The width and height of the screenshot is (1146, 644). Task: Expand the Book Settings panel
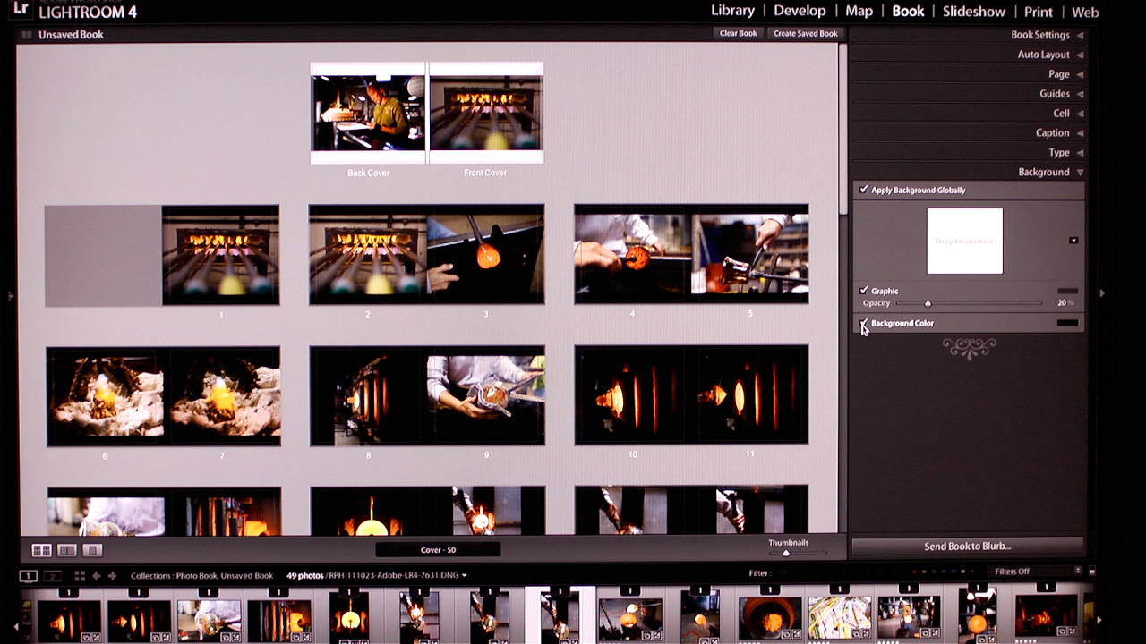click(x=1039, y=35)
